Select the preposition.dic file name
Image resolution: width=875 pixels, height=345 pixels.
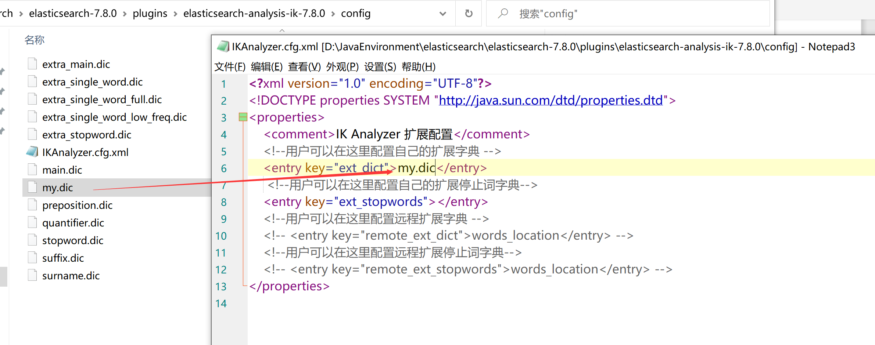[77, 205]
